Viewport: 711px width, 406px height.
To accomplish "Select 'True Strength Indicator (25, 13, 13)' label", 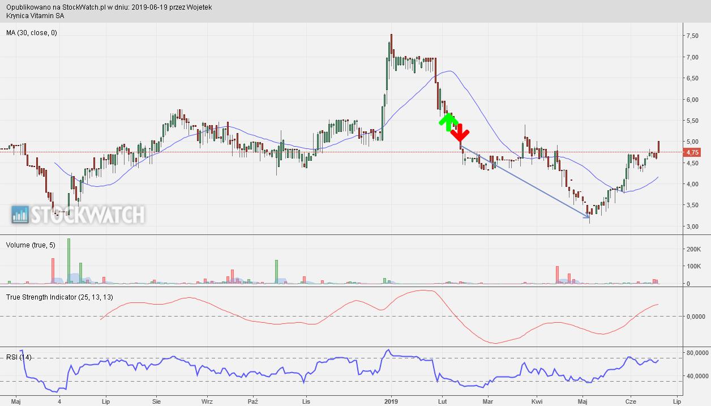I will (59, 297).
